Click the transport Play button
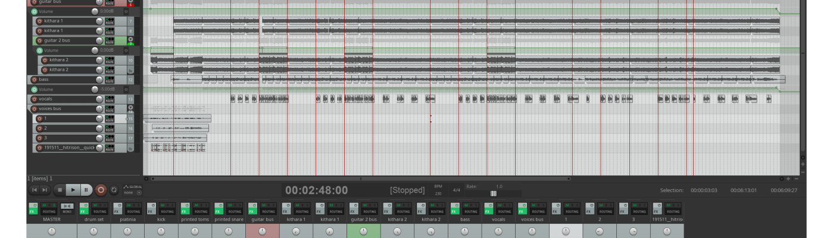Screen dimensions: 833x238 point(73,190)
